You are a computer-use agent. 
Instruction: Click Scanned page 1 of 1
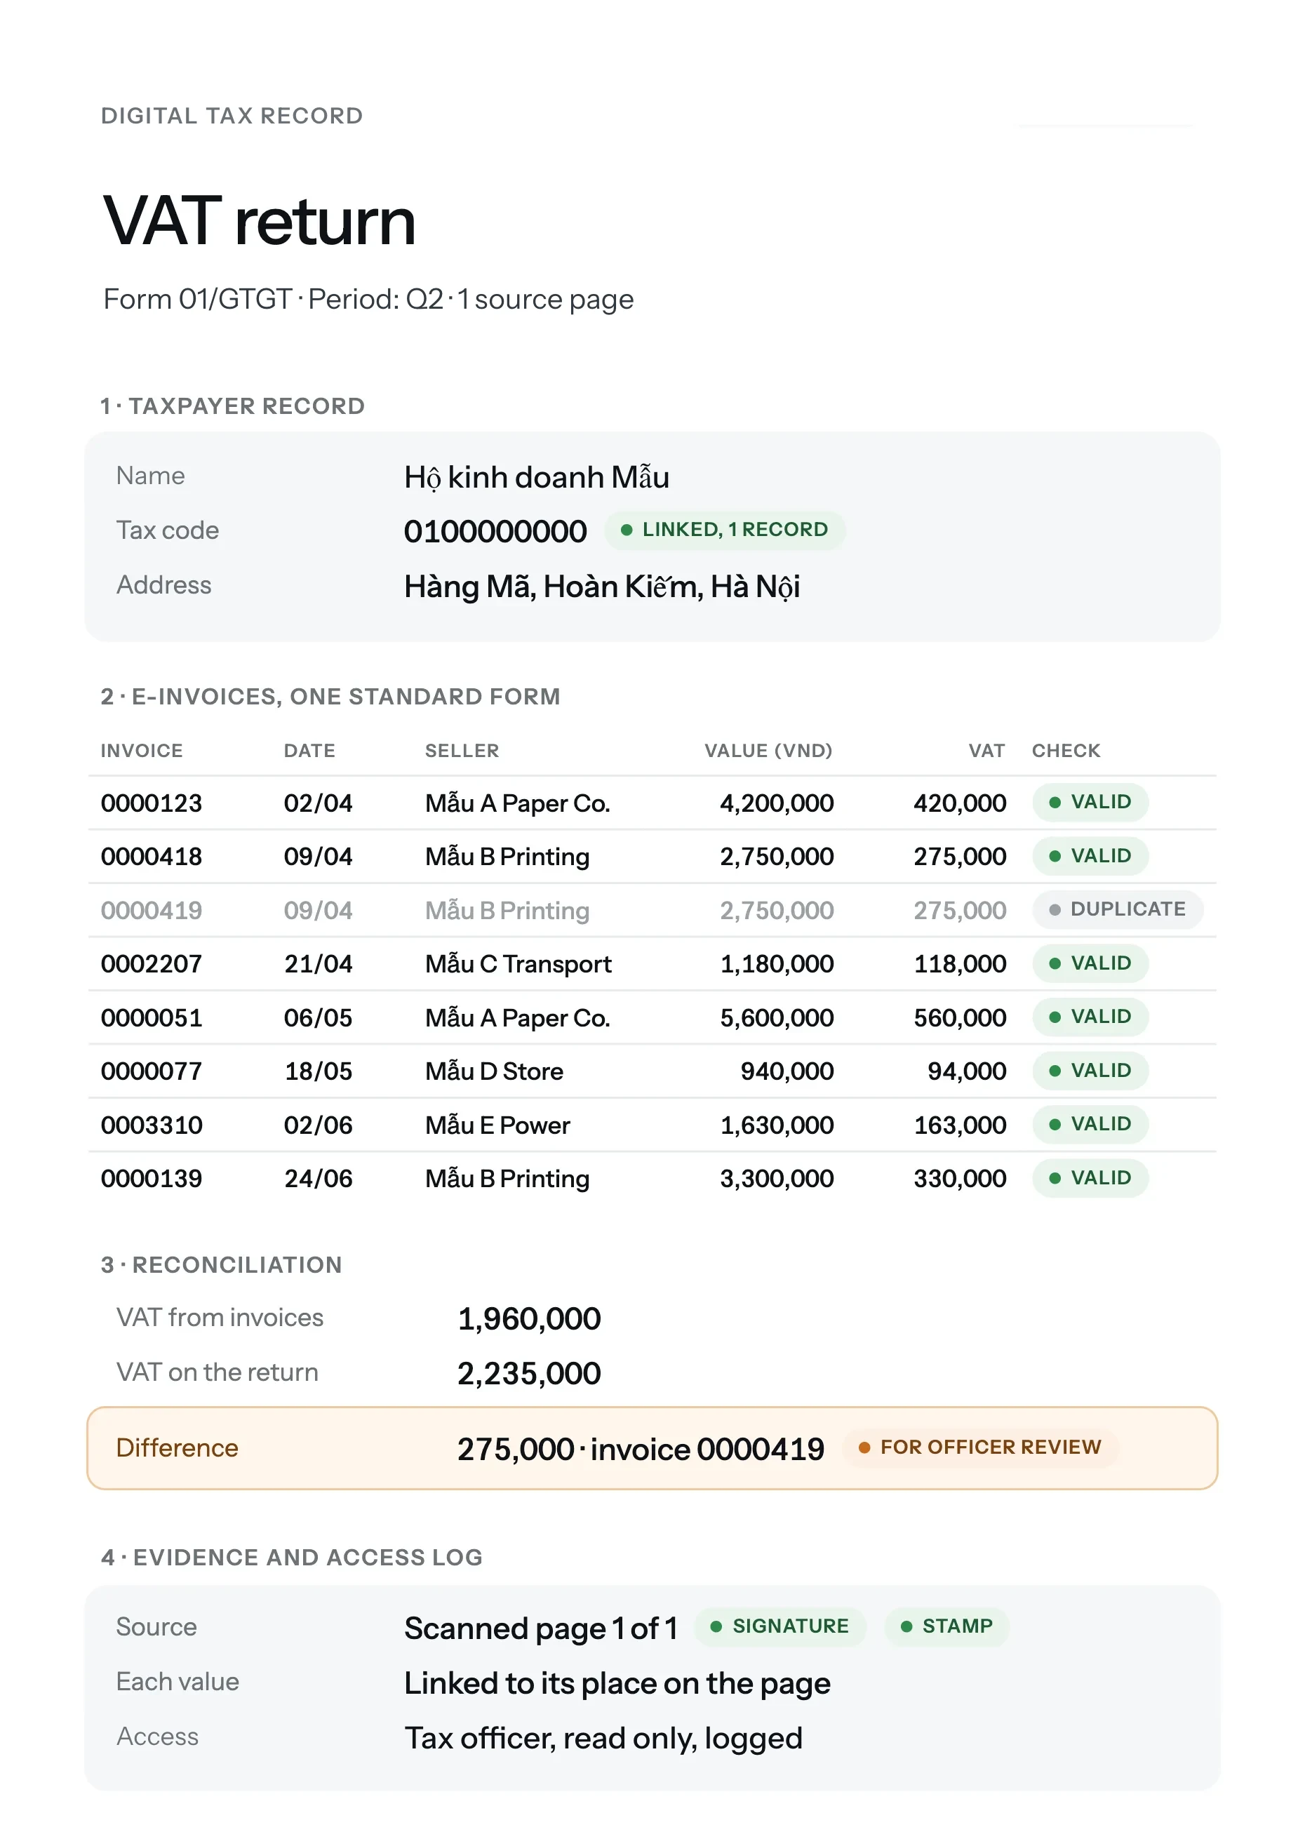click(x=540, y=1629)
